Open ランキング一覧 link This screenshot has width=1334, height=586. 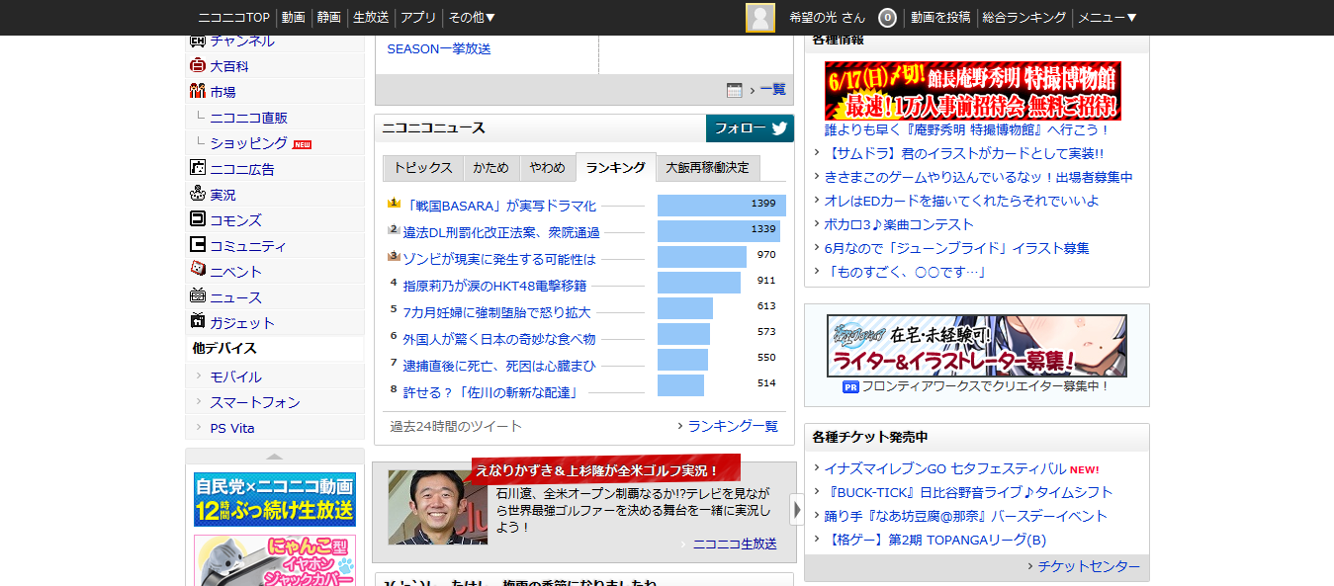[733, 426]
